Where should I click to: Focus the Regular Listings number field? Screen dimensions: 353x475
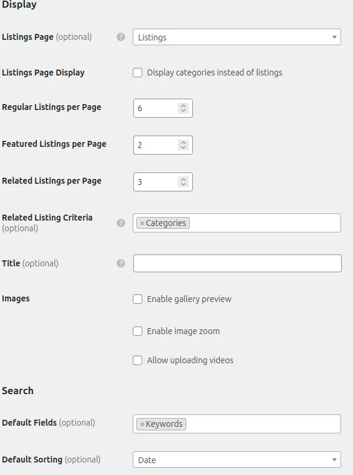(163, 108)
